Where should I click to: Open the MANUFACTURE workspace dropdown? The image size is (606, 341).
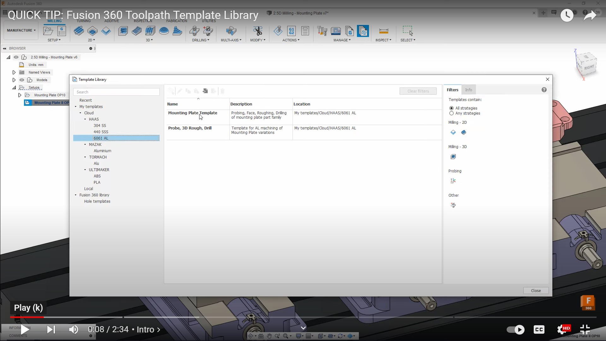pyautogui.click(x=21, y=30)
